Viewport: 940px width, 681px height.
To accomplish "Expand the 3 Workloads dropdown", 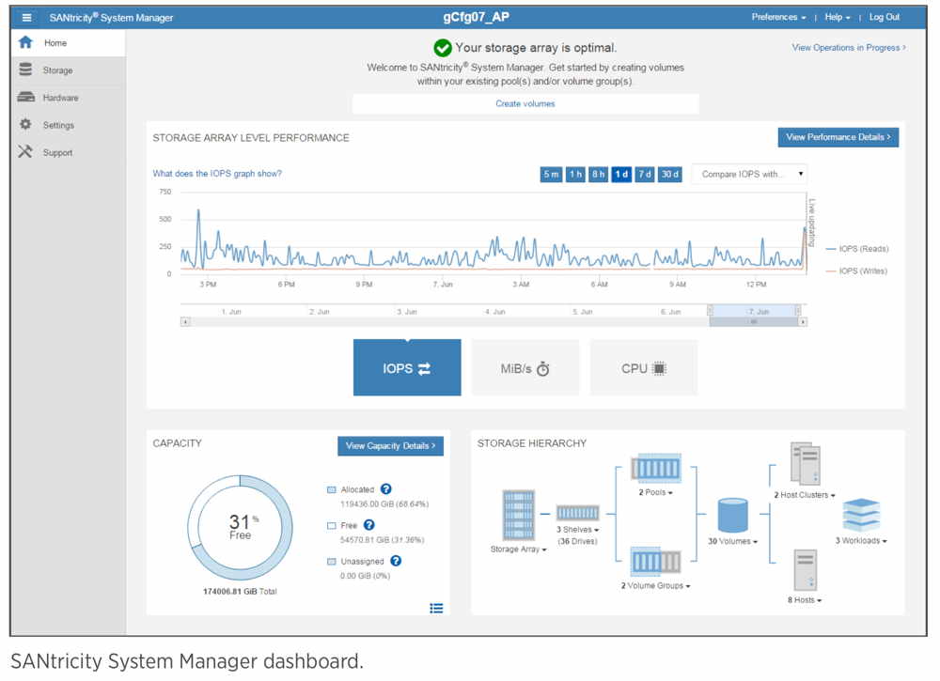I will click(861, 541).
